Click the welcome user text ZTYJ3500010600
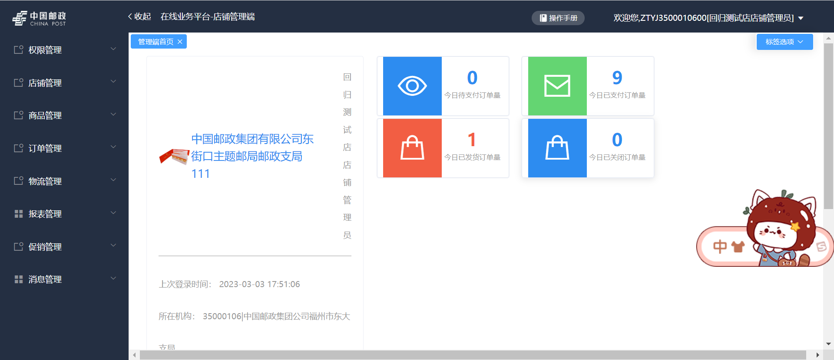Image resolution: width=834 pixels, height=360 pixels. point(703,18)
